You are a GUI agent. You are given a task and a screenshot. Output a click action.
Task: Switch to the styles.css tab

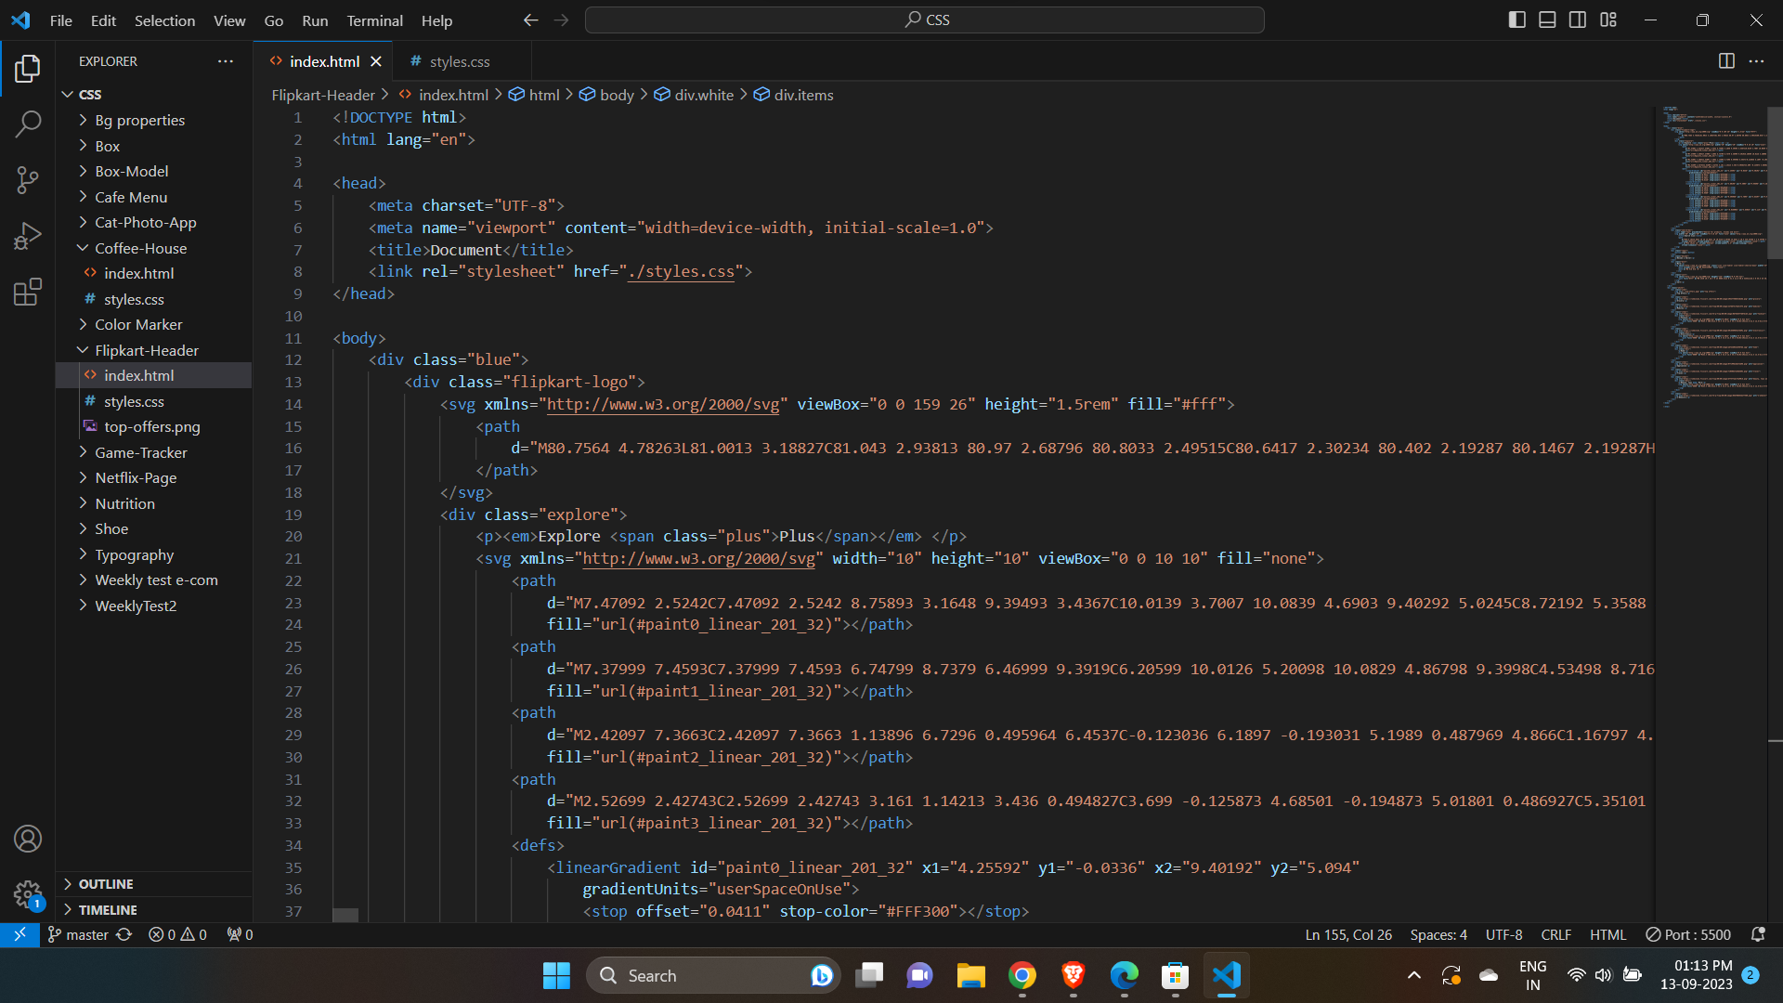(x=459, y=61)
